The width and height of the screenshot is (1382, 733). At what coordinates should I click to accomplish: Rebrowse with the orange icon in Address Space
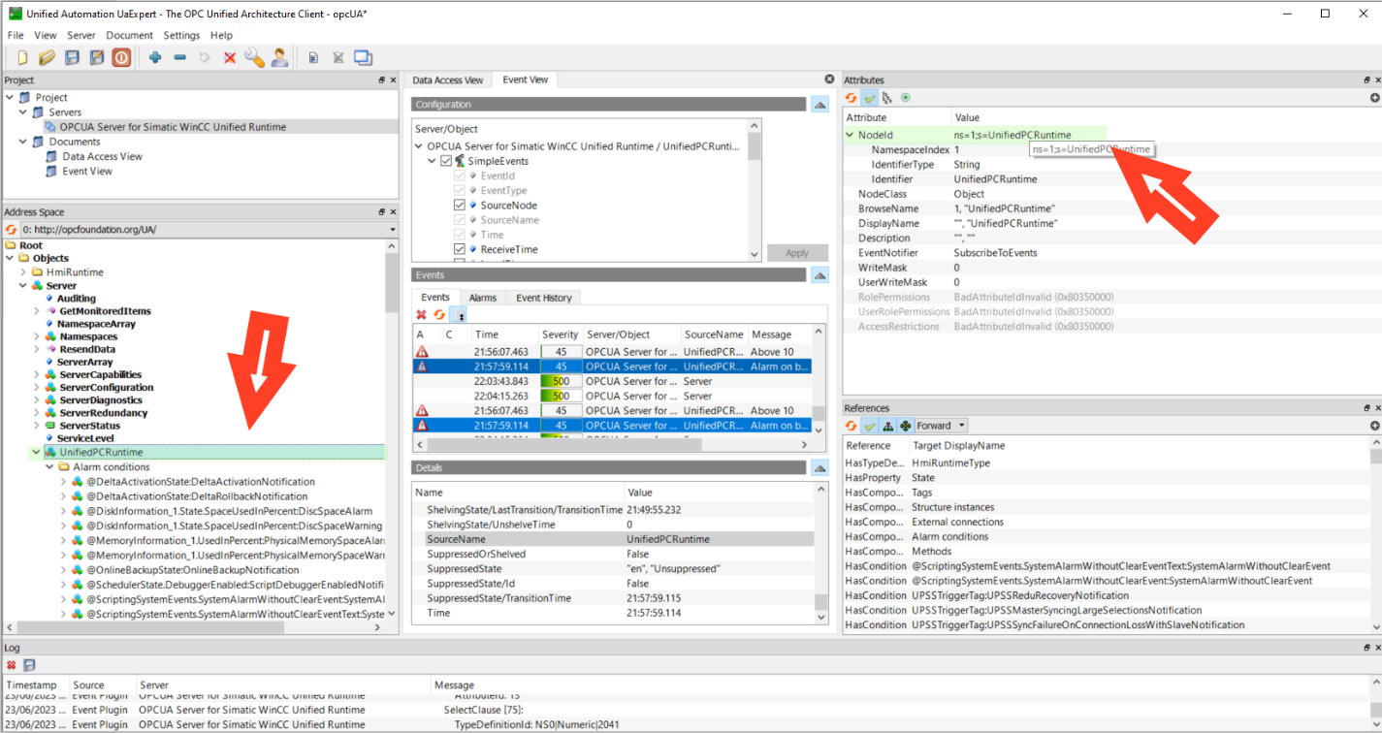[x=12, y=230]
